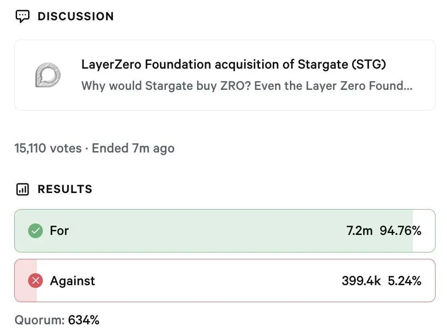Image resolution: width=447 pixels, height=328 pixels.
Task: Click the DISCUSSION section heading
Action: 76,17
